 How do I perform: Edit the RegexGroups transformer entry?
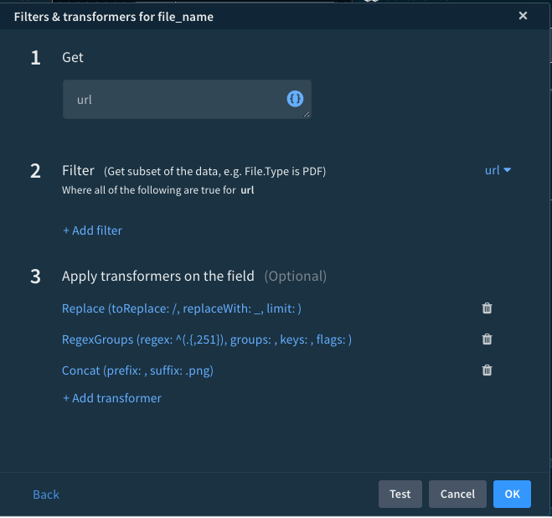pos(206,339)
